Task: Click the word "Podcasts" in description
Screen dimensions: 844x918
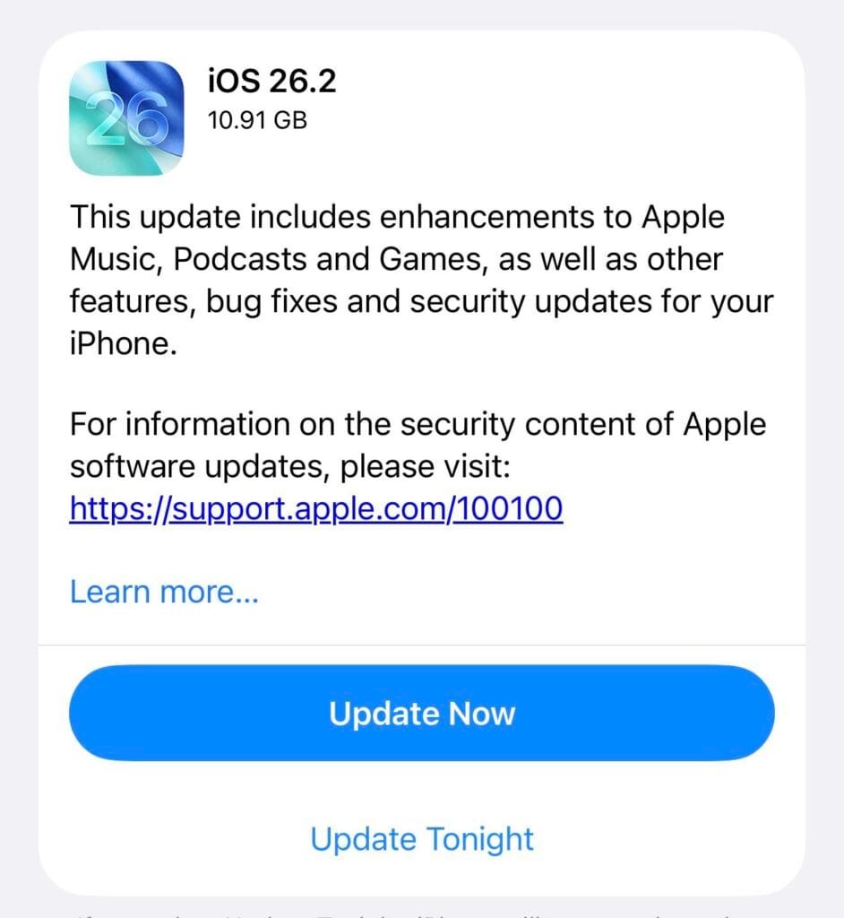Action: tap(240, 259)
